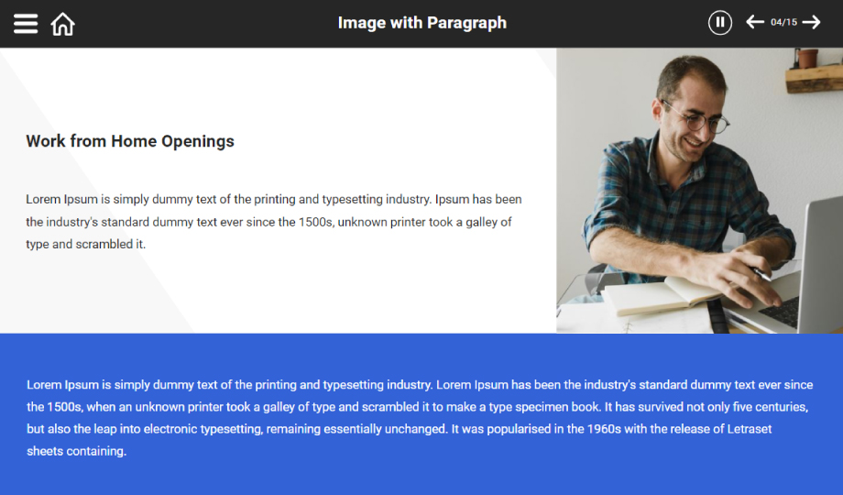The image size is (843, 495).
Task: Go to the home screen
Action: point(63,24)
